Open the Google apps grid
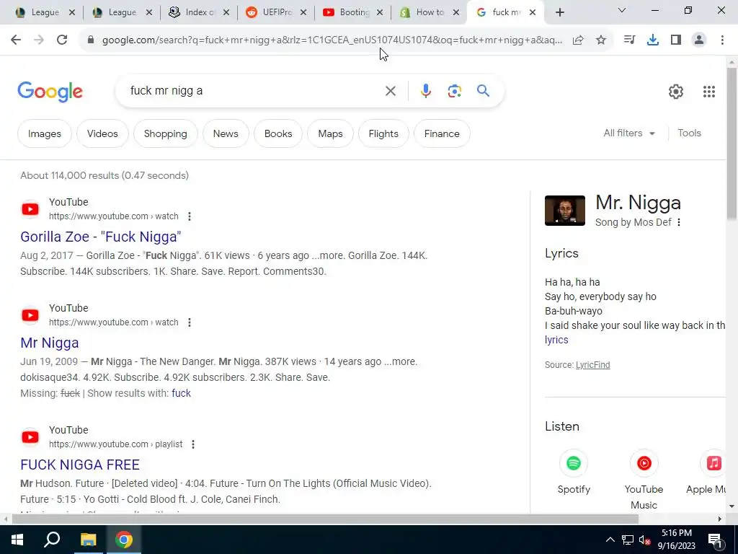The height and width of the screenshot is (554, 738). click(709, 92)
